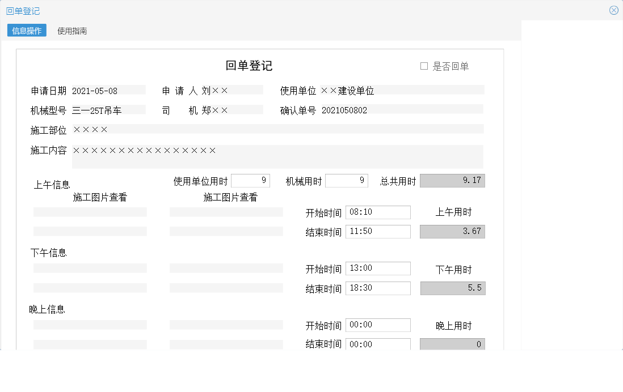Click the morning 结束时间 field showing 11:50

[x=378, y=231]
